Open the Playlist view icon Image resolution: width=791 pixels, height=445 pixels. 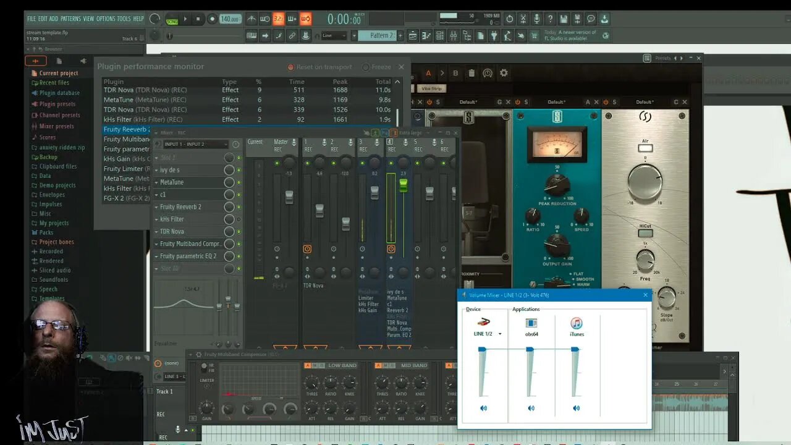[x=414, y=36]
